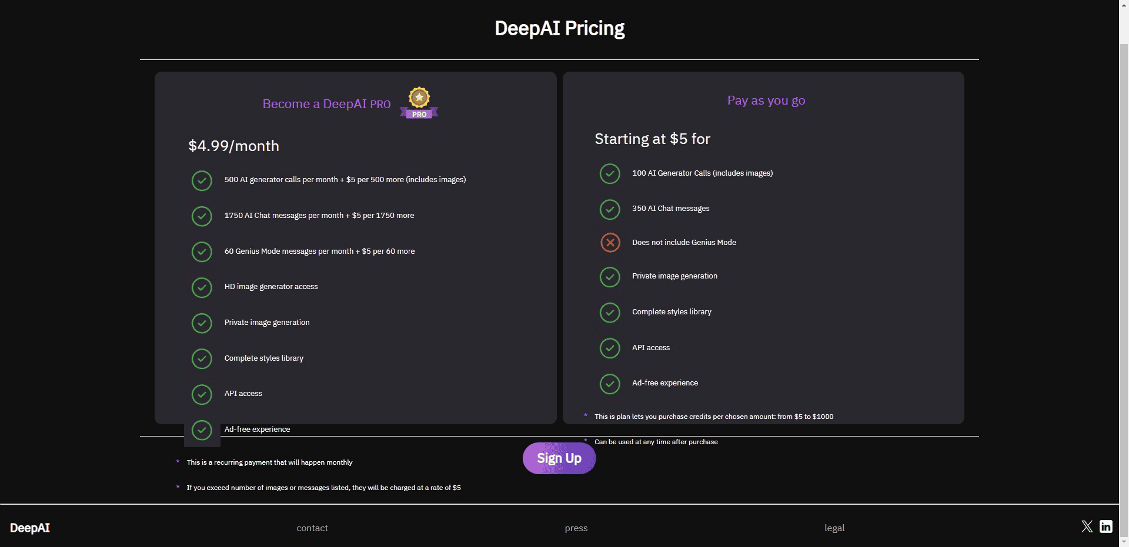Select the Become a DeepAI PRO heading
Screen dimensions: 1129x547
(x=326, y=104)
